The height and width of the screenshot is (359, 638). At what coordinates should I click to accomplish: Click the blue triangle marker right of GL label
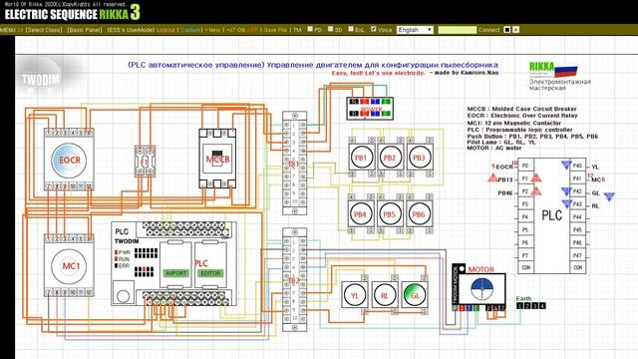tap(609, 197)
